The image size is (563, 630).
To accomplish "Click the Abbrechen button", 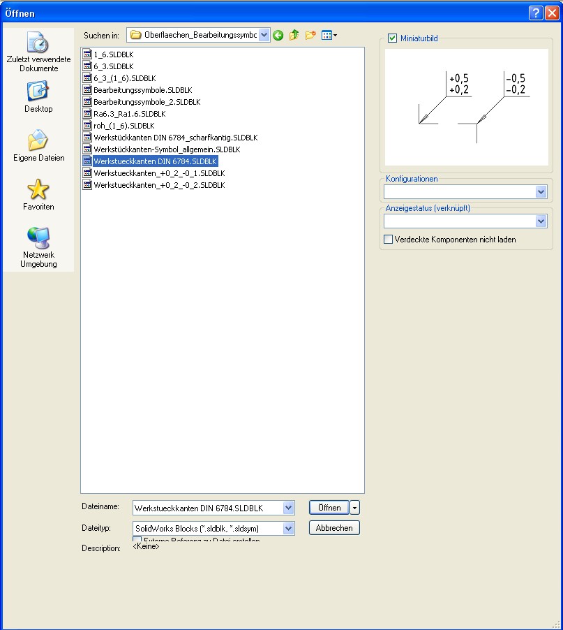I will (334, 528).
